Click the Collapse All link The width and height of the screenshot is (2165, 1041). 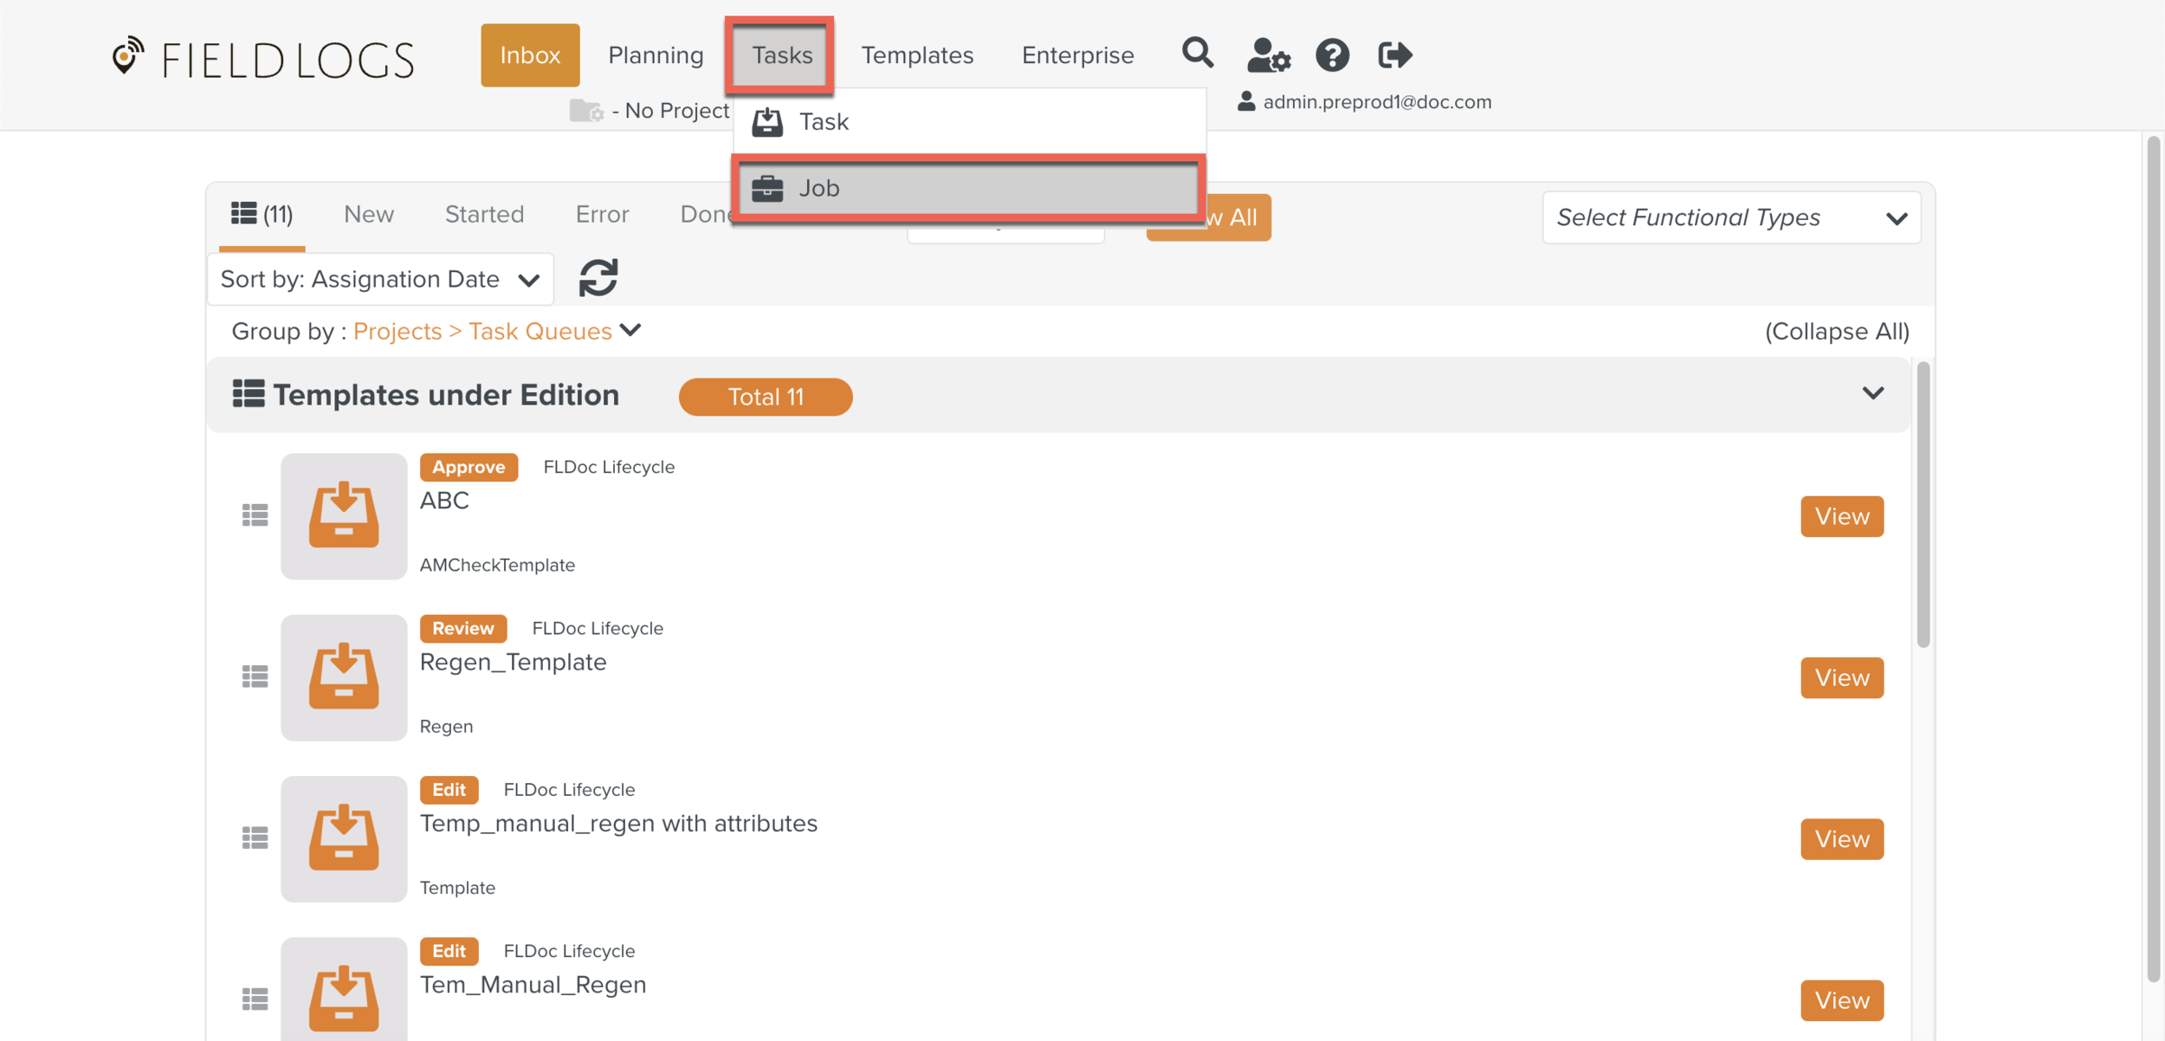pyautogui.click(x=1836, y=332)
